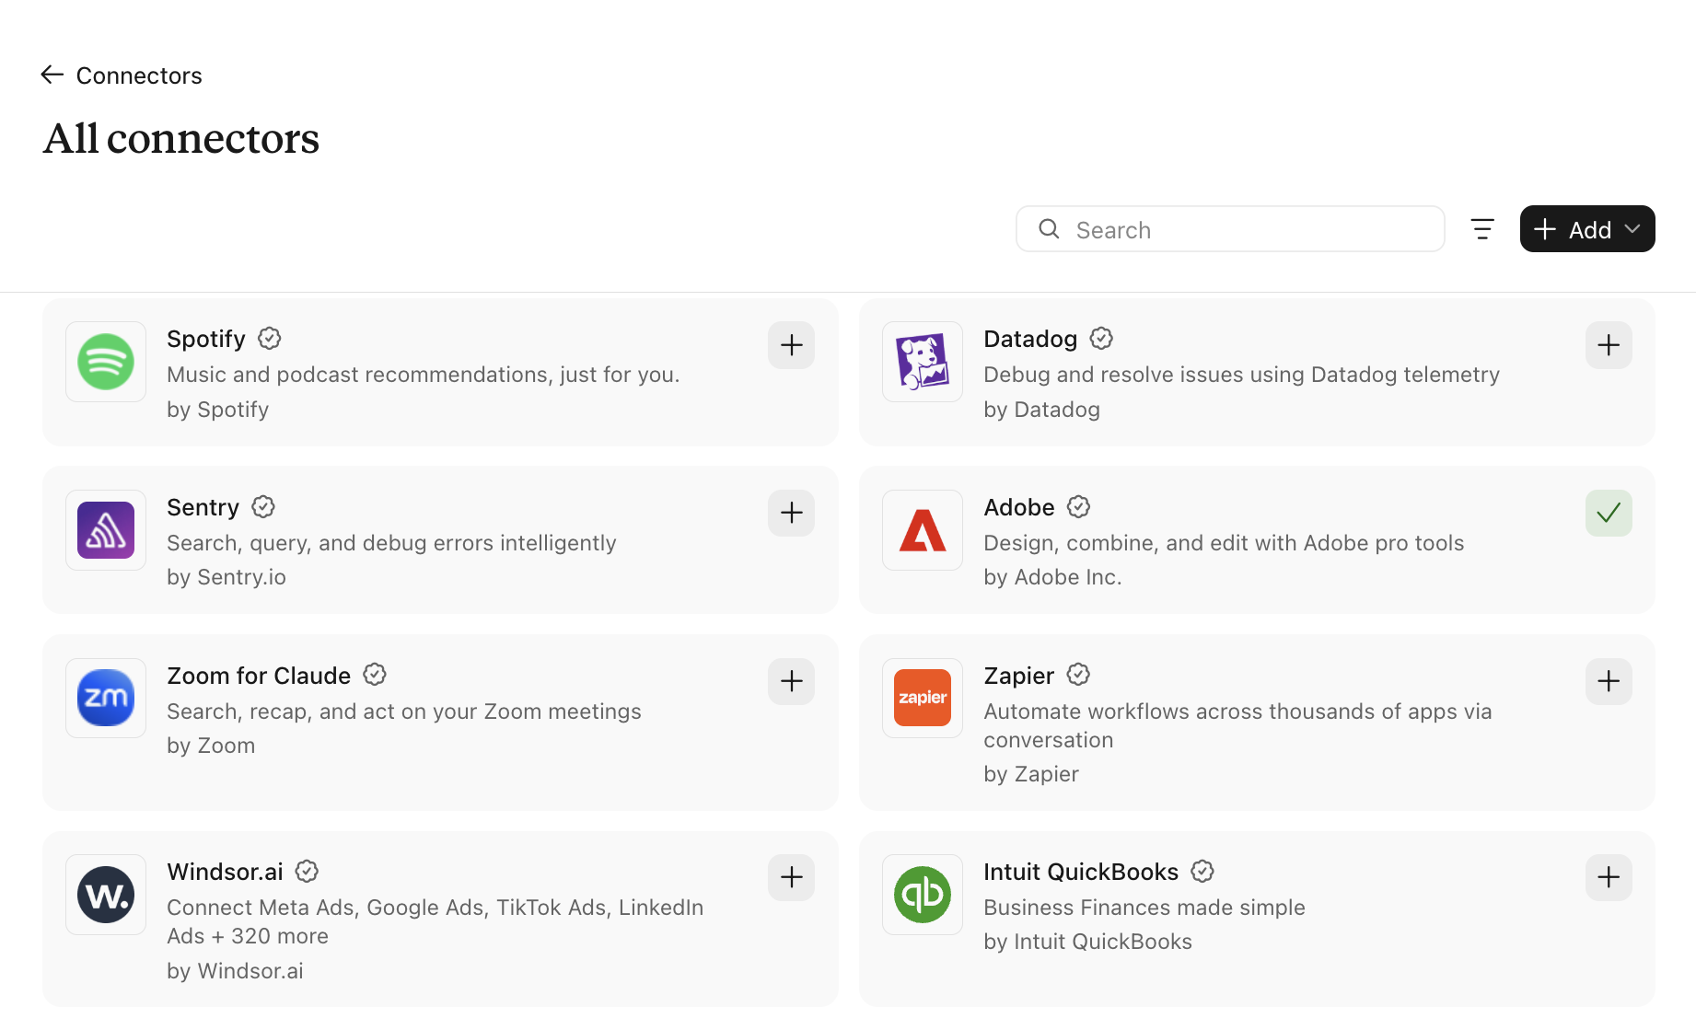Add the Spotify connector with plus button
The image size is (1696, 1018).
(792, 345)
